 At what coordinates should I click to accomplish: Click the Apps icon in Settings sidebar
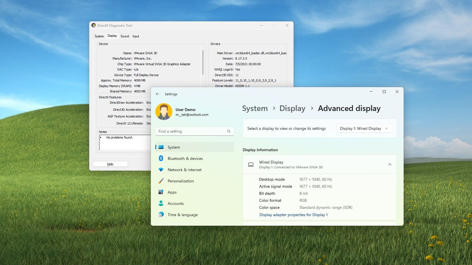[161, 192]
